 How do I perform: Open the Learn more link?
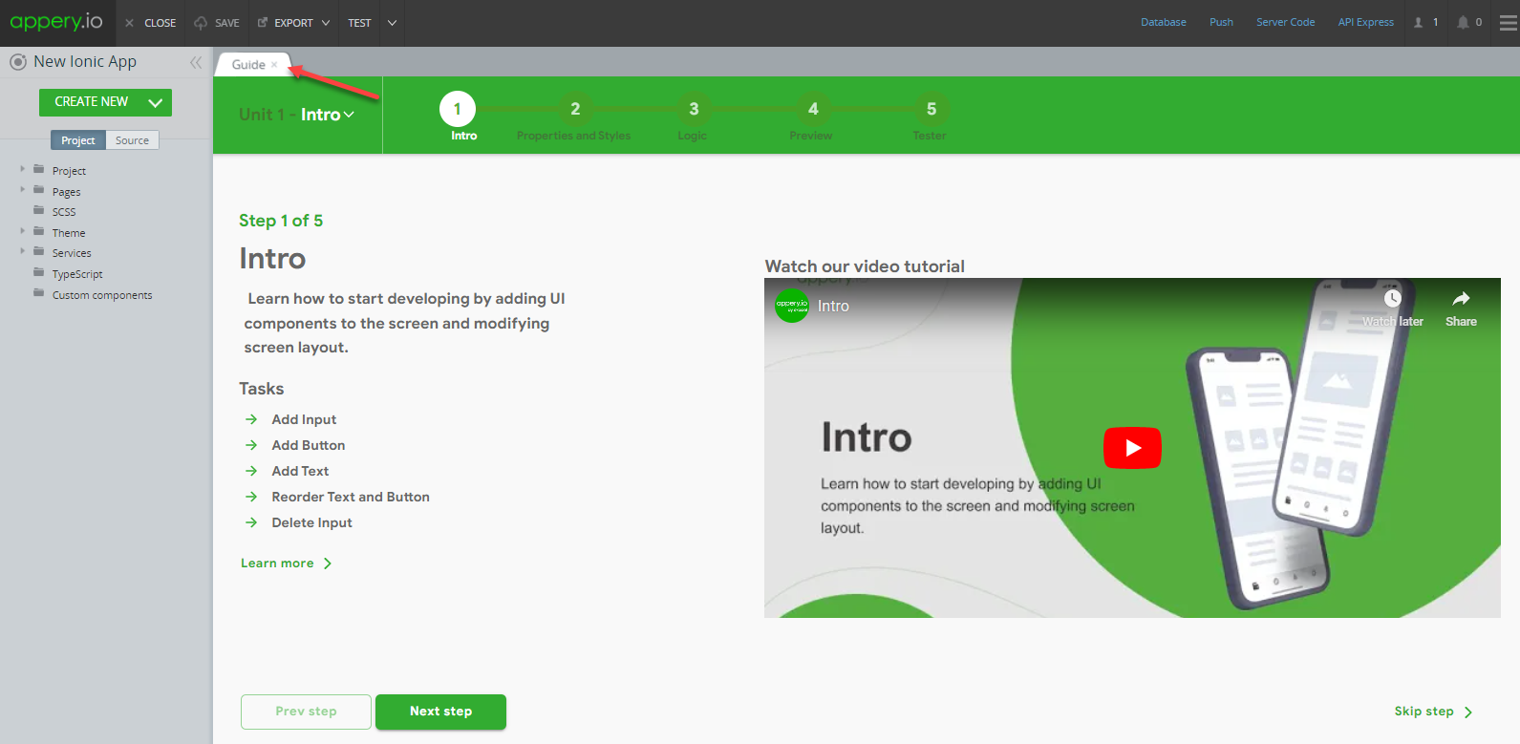[x=286, y=563]
